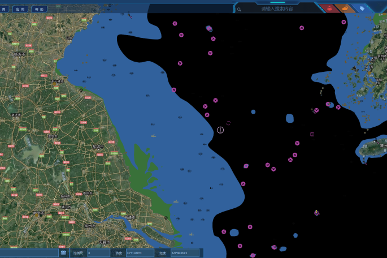The width and height of the screenshot is (387, 258).
Task: Click the magenta X marker at top right near islands
Action: [343, 22]
